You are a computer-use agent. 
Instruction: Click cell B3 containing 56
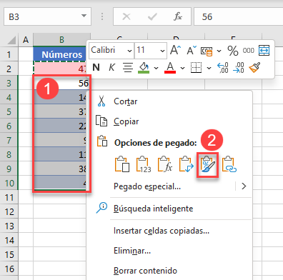pos(61,83)
